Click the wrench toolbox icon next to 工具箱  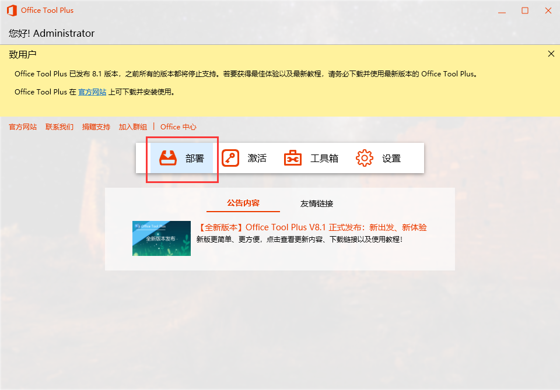point(292,157)
